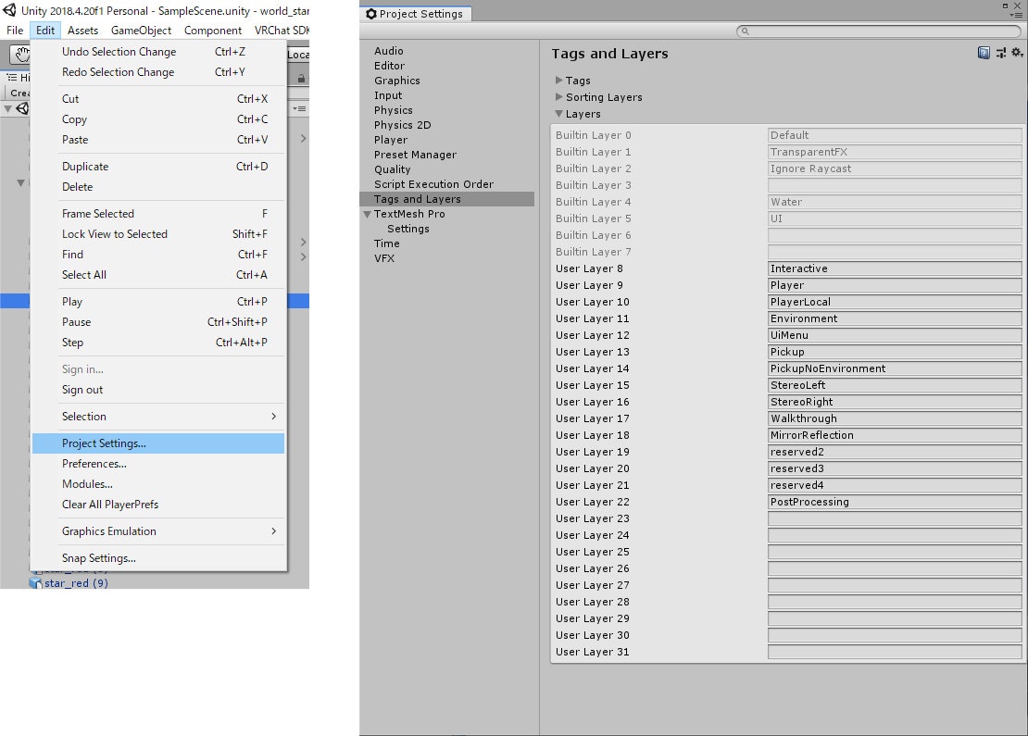Click the Unity logo in the title bar

[9, 10]
